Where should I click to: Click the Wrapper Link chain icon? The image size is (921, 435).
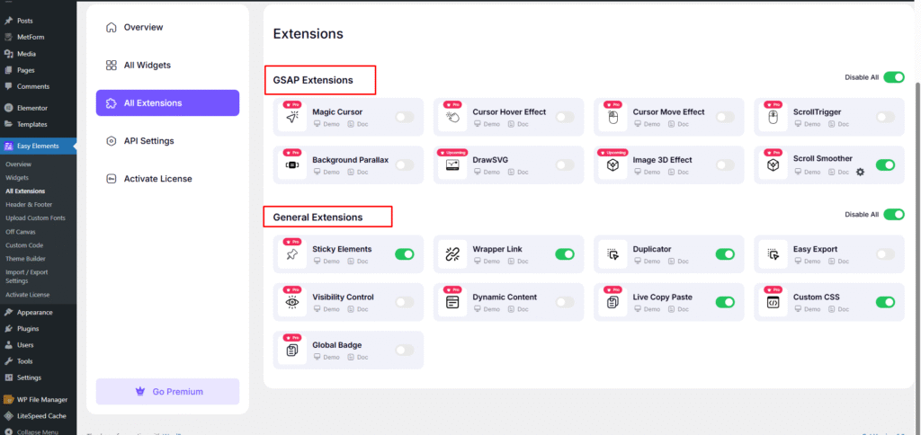coord(452,255)
